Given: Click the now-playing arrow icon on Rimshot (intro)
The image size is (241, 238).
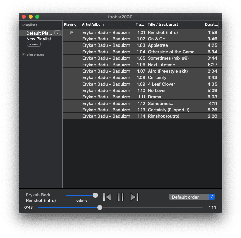Looking at the screenshot, I should click(72, 32).
